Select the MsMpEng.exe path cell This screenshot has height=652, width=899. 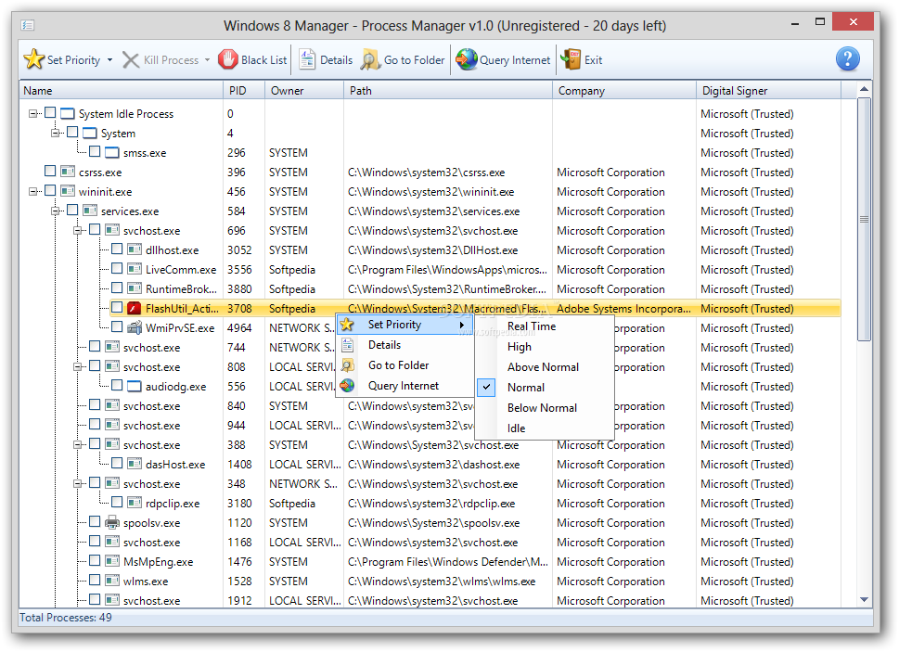448,561
